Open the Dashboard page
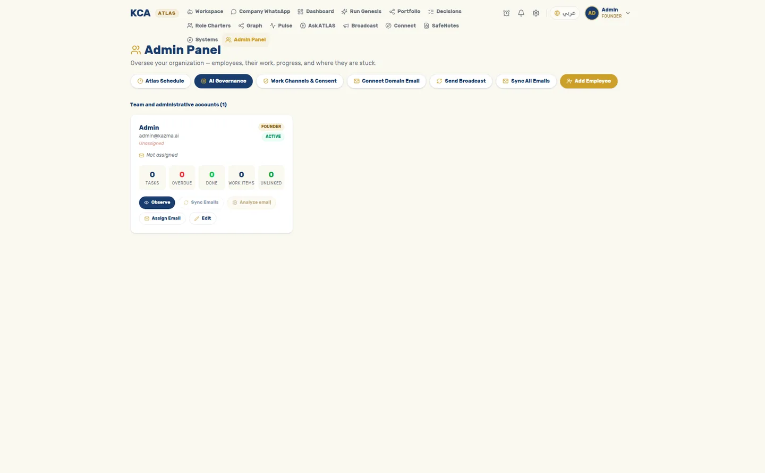765x473 pixels. point(316,12)
